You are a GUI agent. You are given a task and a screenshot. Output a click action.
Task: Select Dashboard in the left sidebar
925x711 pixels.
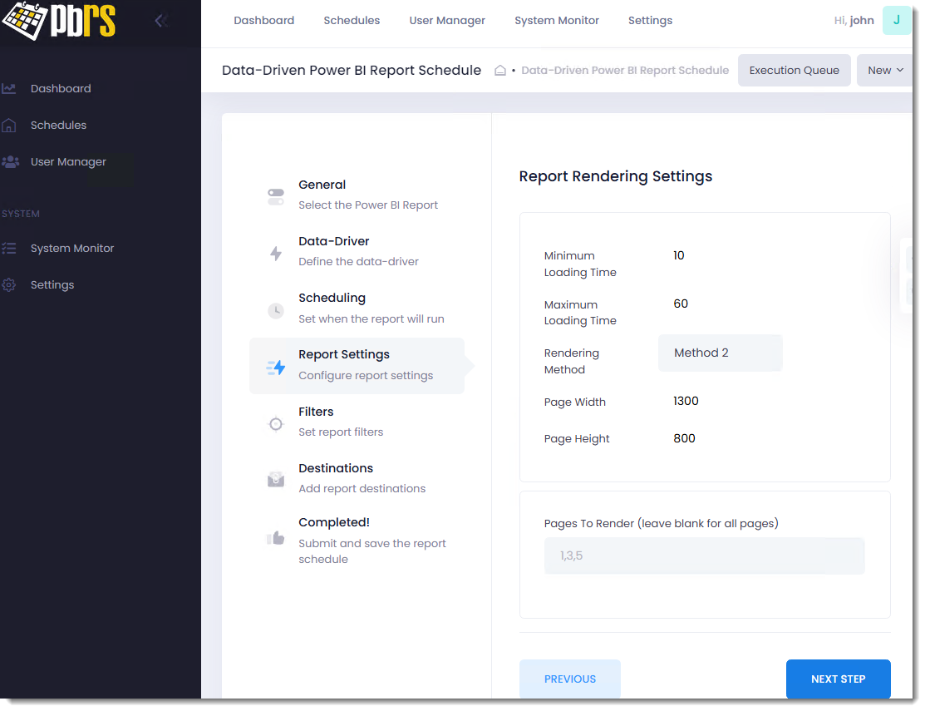click(x=61, y=88)
